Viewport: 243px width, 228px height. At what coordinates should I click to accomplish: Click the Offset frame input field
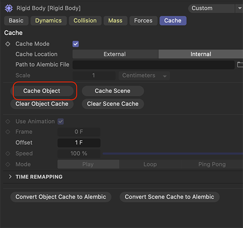click(x=79, y=143)
